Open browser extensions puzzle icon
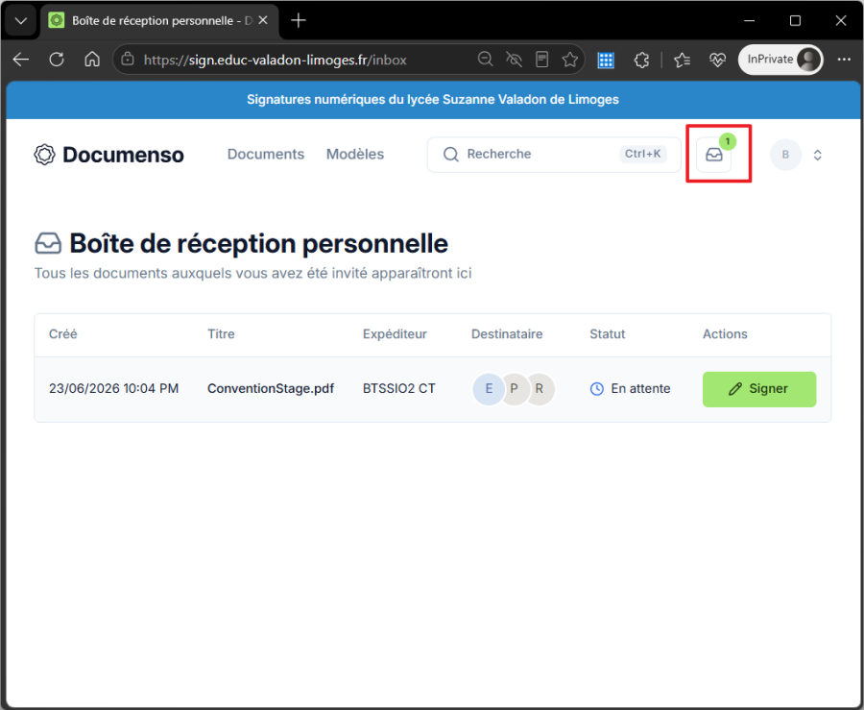 pyautogui.click(x=641, y=60)
